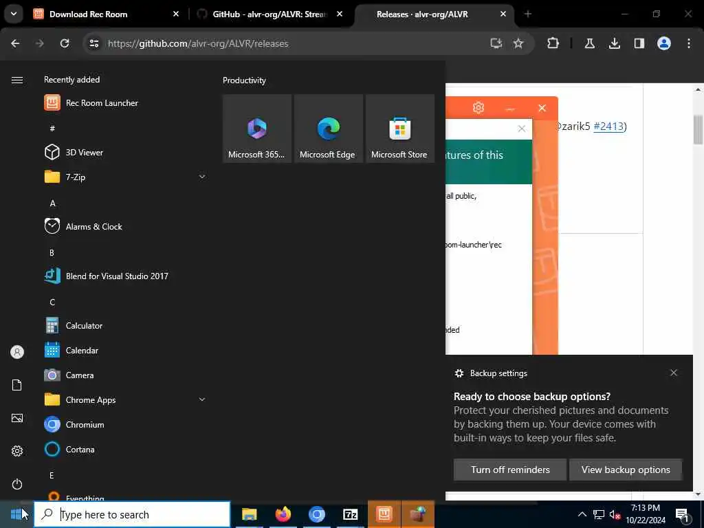Expand the Start menu hamburger navigation
Image resolution: width=704 pixels, height=528 pixels.
[17, 80]
